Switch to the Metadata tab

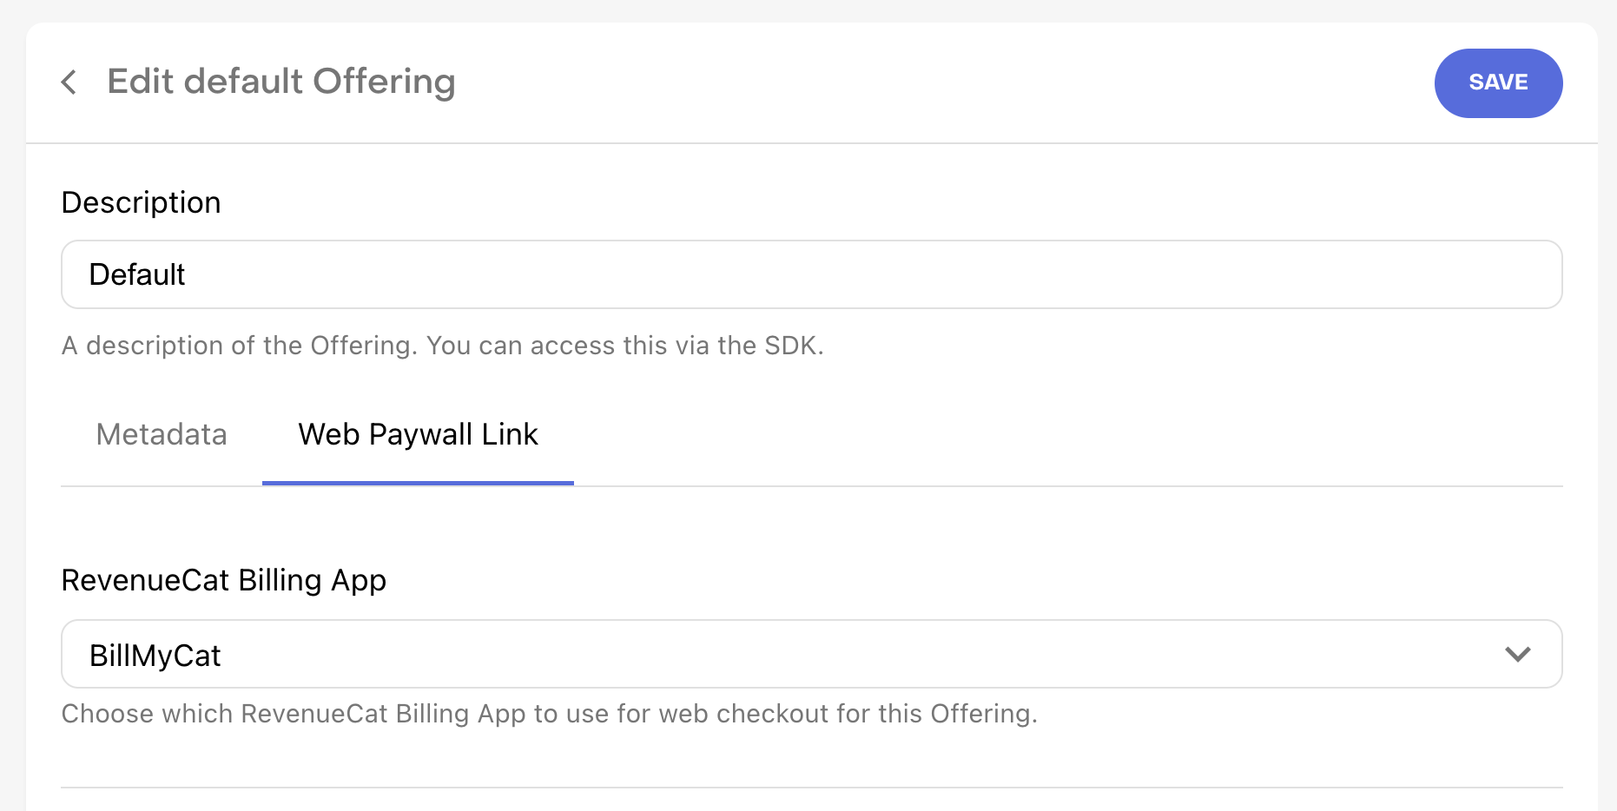click(x=162, y=434)
